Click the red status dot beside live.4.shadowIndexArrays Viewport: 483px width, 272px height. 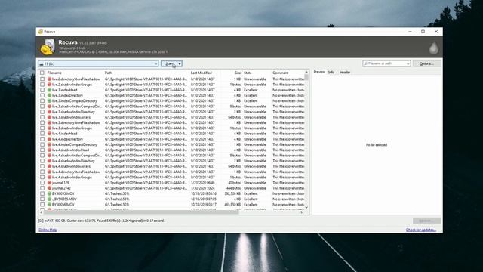click(x=49, y=166)
